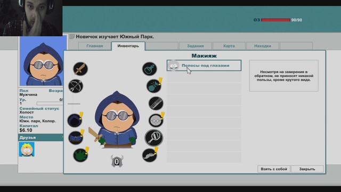The height and width of the screenshot is (192, 341).
Task: Click the Мужчина gender value
Action: (28, 95)
